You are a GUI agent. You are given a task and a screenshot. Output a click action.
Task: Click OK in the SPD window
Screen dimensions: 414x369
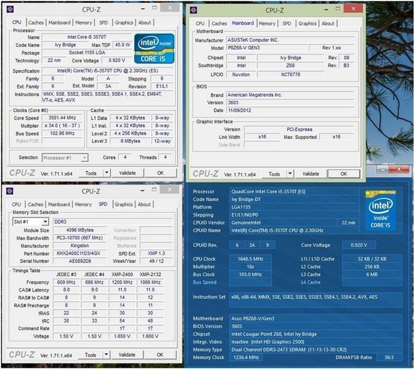pyautogui.click(x=160, y=355)
